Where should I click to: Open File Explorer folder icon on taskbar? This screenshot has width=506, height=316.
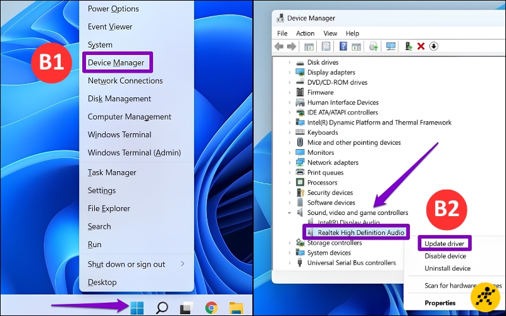click(236, 308)
